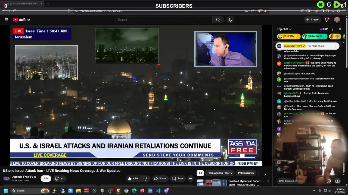Open Visual Studio Code from taskbar

(x=158, y=191)
